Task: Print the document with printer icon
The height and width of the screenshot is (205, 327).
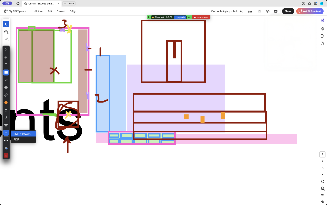Action: (x=275, y=11)
